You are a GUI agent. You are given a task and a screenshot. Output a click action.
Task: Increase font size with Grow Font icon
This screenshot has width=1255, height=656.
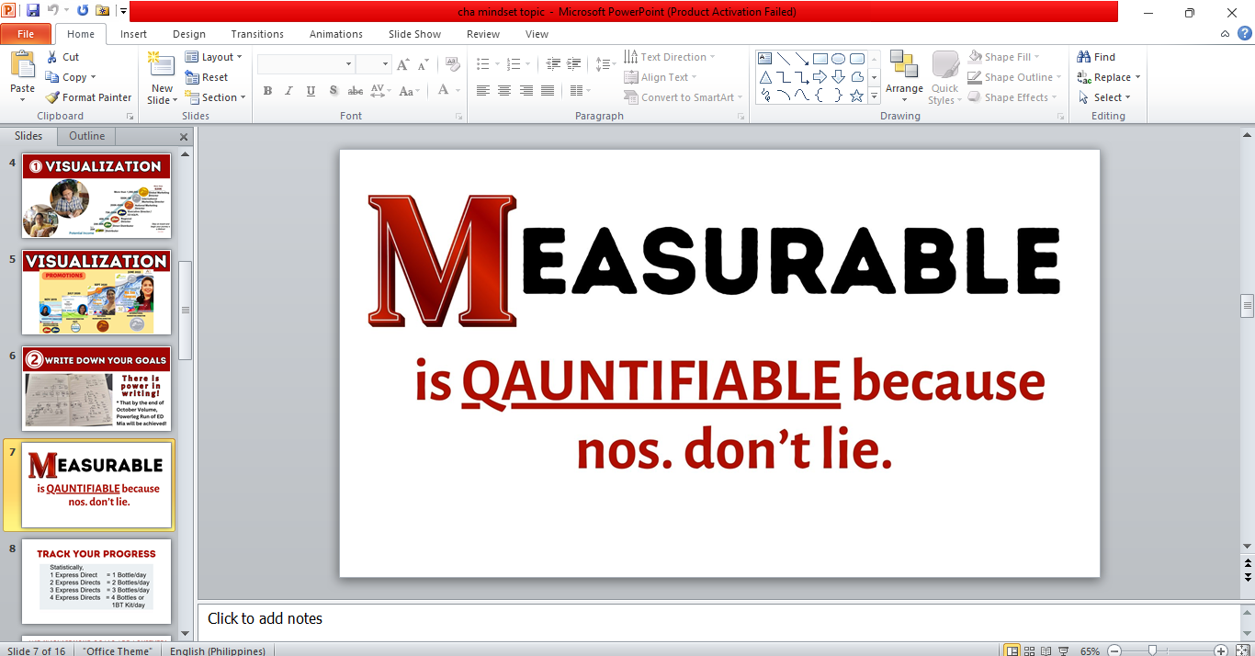(403, 64)
